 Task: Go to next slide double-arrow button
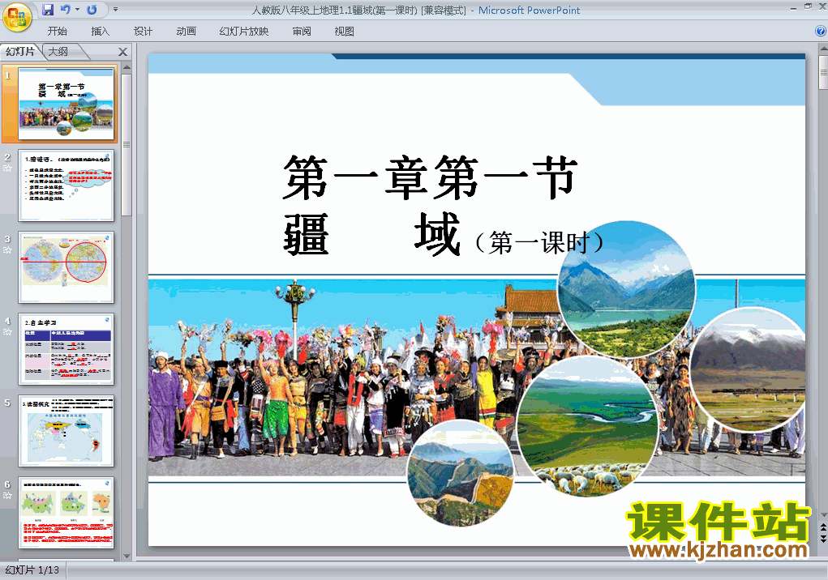coord(823,538)
